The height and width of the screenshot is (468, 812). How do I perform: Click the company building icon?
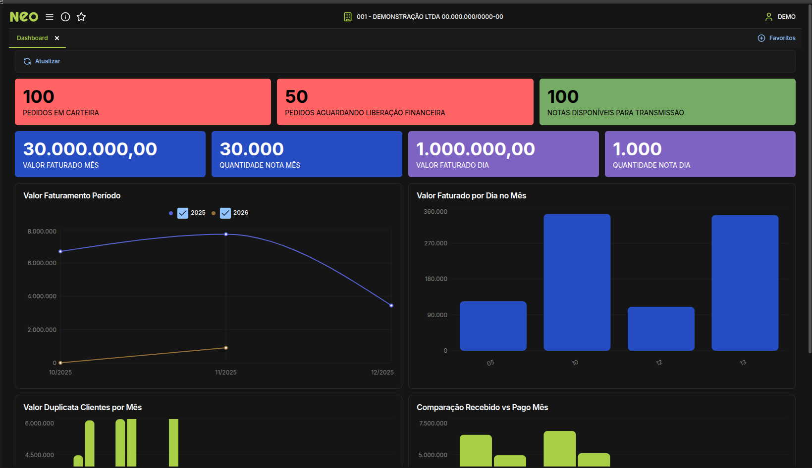click(x=348, y=17)
